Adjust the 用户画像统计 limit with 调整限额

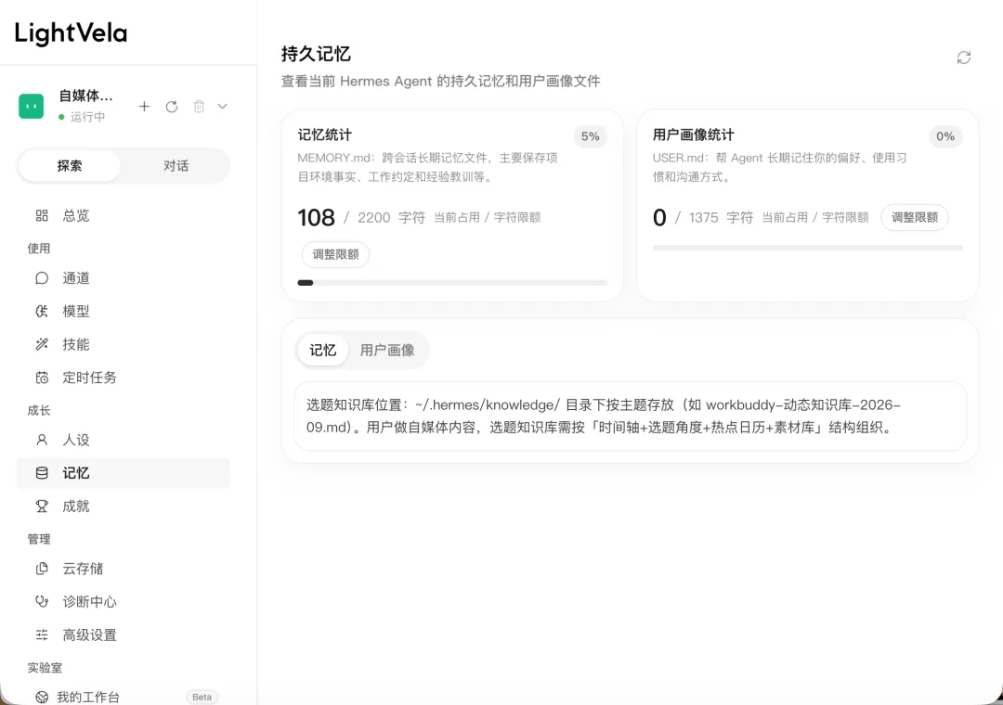coord(915,217)
